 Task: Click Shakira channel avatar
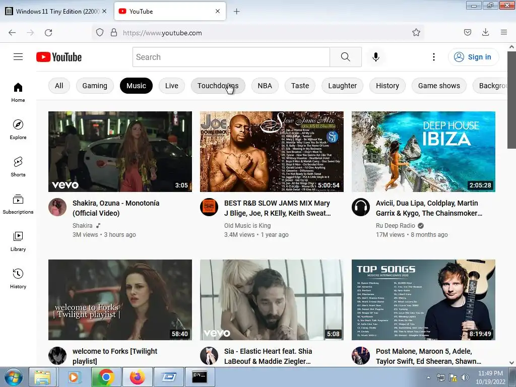point(57,207)
